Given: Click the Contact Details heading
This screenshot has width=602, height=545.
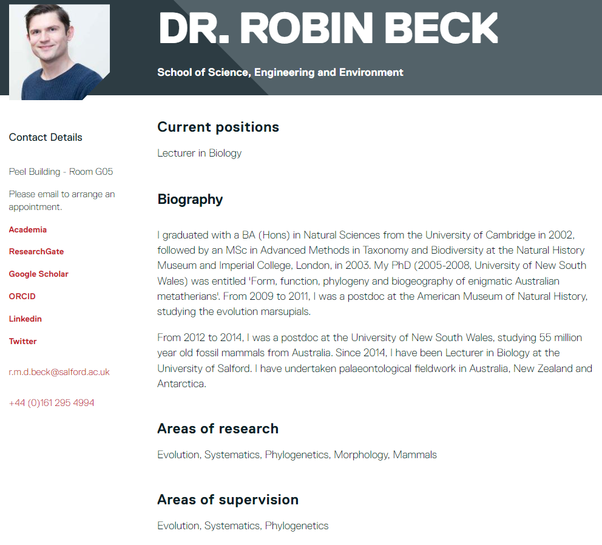Looking at the screenshot, I should [x=46, y=138].
